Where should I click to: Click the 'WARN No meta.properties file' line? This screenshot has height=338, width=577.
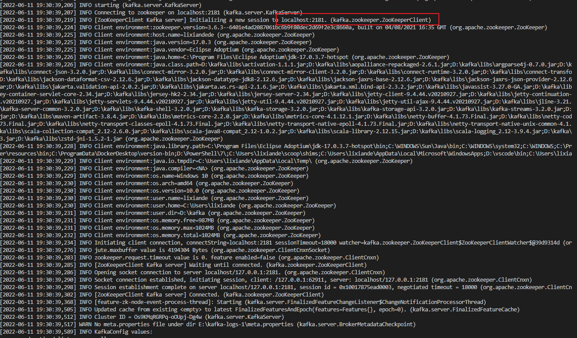[208, 324]
